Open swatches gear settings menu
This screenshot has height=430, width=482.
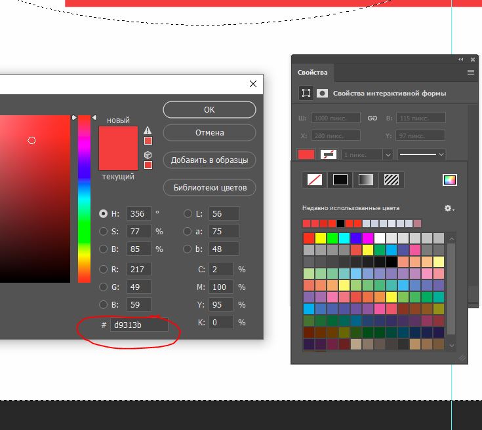(449, 208)
